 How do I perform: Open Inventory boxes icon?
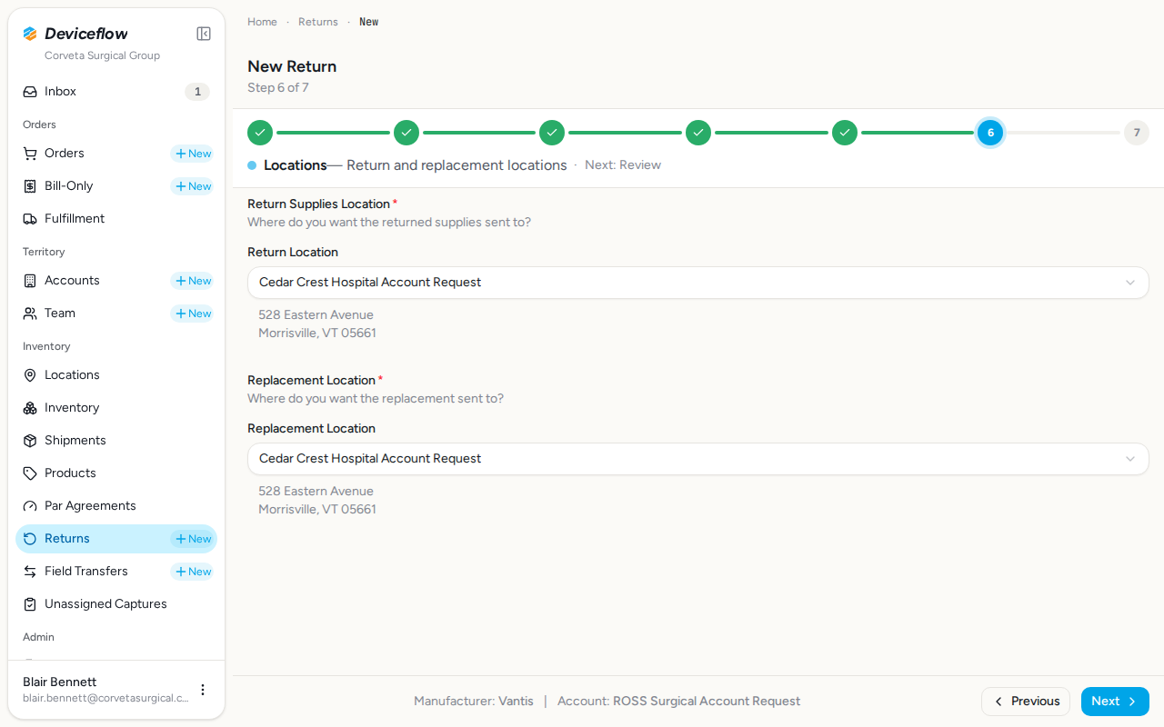pos(30,408)
